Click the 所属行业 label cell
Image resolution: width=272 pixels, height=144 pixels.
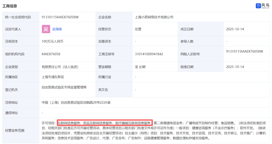pyautogui.click(x=114, y=77)
